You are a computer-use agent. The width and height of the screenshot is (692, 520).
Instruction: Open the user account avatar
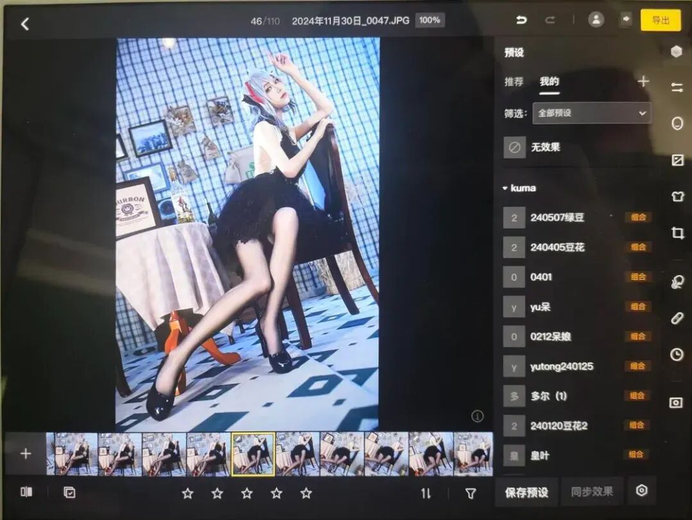point(596,19)
